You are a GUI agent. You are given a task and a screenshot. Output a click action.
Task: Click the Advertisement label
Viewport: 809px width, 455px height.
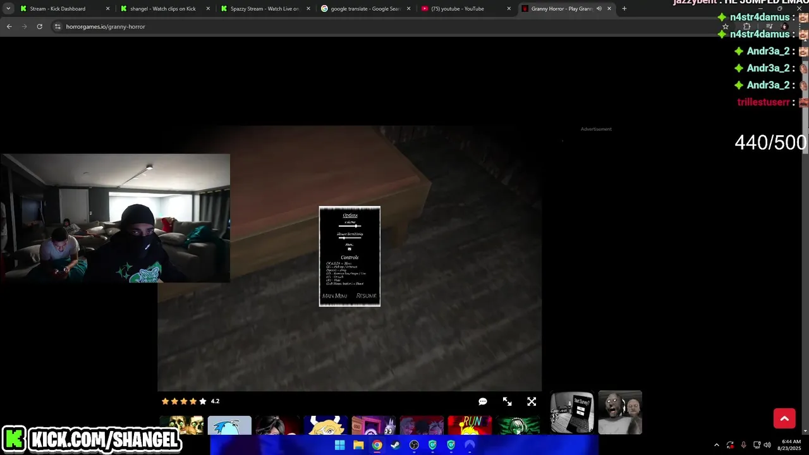click(x=596, y=129)
